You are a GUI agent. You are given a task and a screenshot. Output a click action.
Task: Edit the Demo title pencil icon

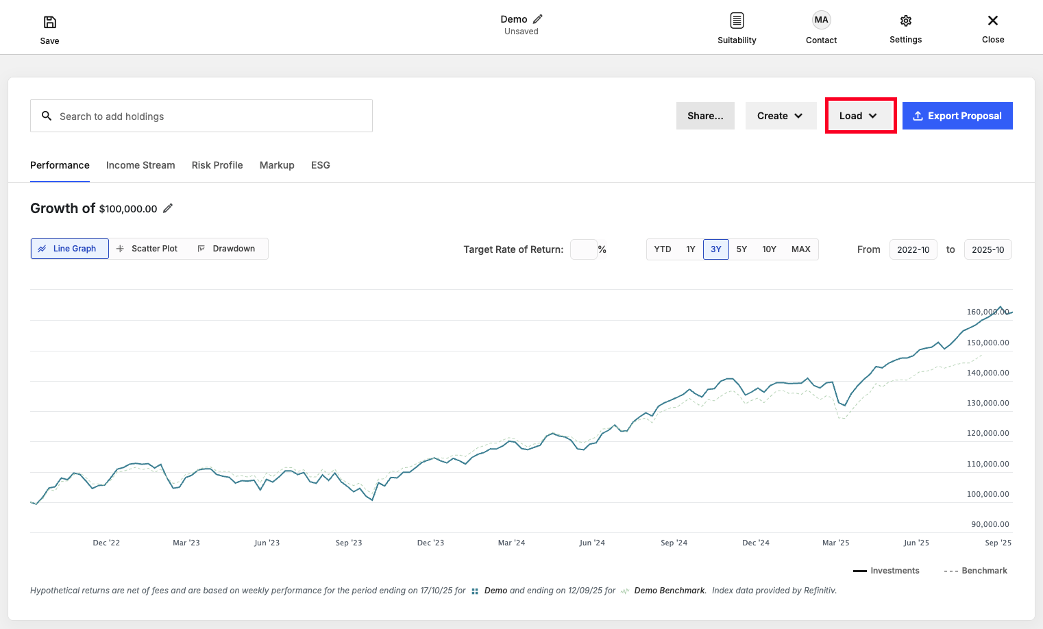[x=538, y=19]
